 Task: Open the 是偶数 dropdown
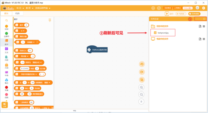coord(31,42)
